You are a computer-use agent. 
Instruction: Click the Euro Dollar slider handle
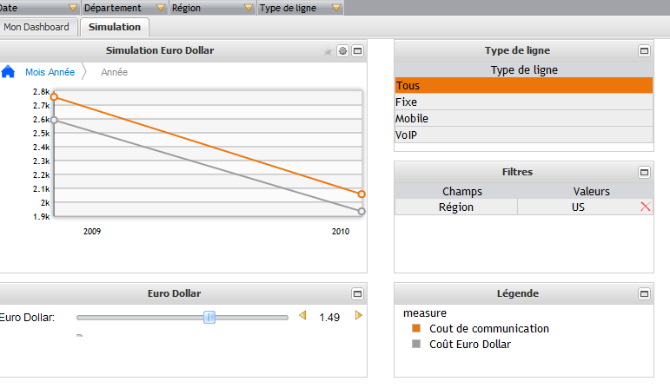coord(209,318)
